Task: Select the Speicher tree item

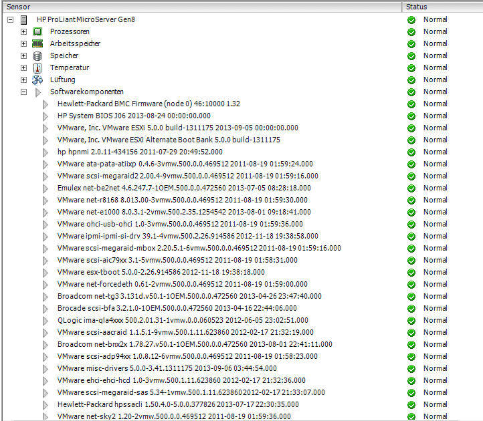Action: coord(64,55)
